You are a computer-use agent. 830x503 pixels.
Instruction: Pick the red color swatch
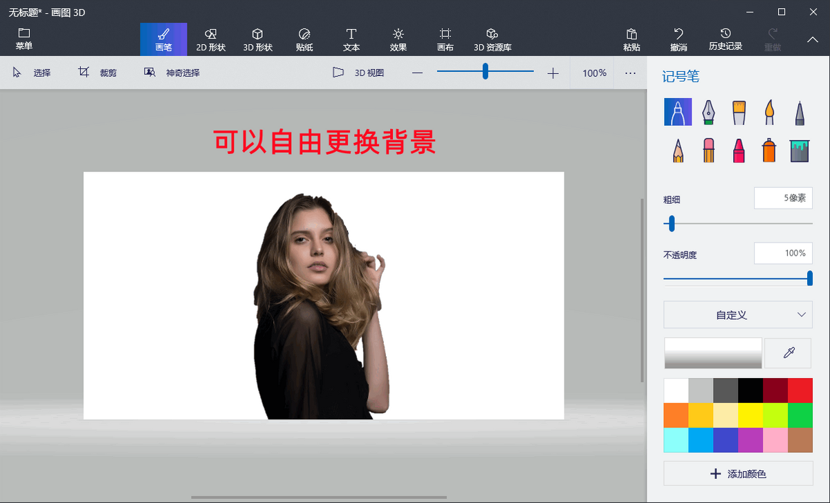pos(800,390)
